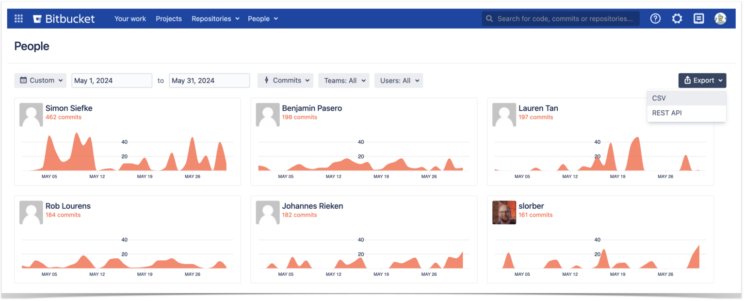
Task: Open your account avatar menu
Action: click(x=720, y=18)
